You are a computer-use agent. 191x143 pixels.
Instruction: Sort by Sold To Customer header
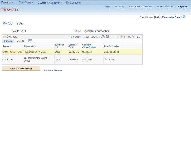point(113,46)
